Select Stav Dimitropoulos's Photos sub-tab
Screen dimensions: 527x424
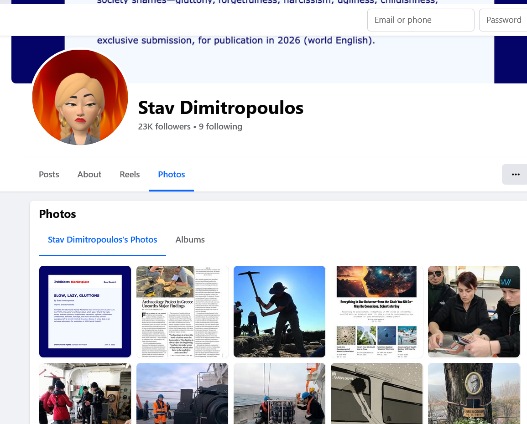pos(103,240)
